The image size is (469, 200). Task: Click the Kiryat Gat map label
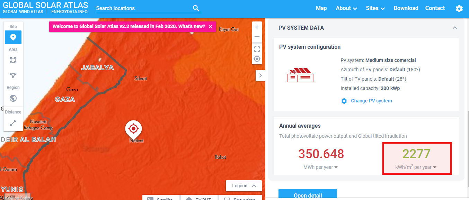click(229, 29)
